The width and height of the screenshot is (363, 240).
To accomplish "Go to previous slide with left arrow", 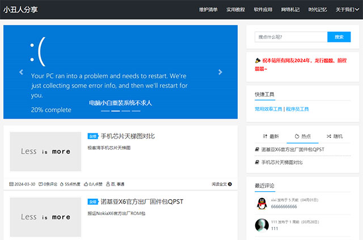I will click(x=21, y=72).
